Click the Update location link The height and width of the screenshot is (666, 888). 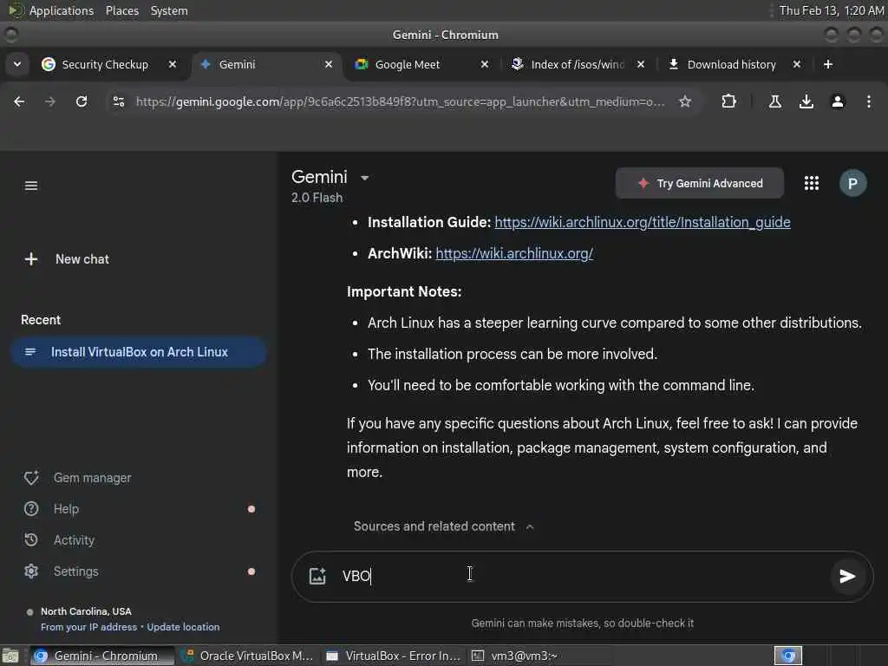[183, 627]
